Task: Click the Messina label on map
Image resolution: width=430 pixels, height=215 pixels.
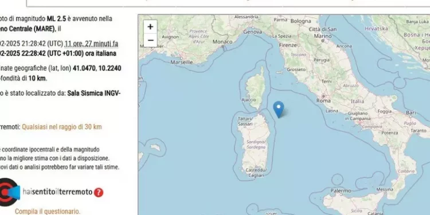Action: click(x=385, y=189)
